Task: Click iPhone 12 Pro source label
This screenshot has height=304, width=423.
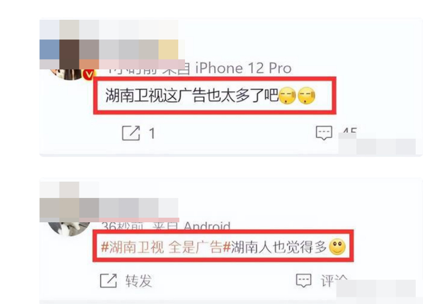Action: (x=243, y=68)
